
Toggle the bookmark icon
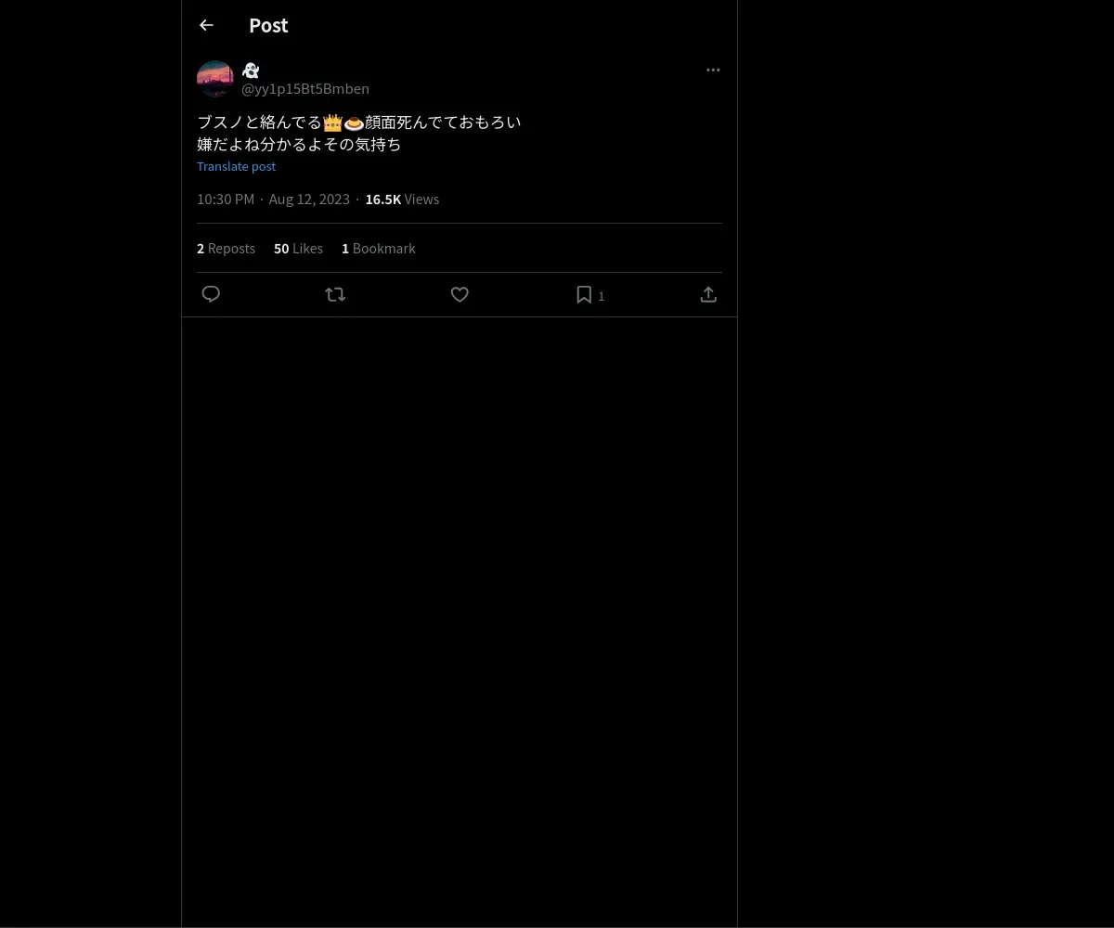(x=584, y=294)
